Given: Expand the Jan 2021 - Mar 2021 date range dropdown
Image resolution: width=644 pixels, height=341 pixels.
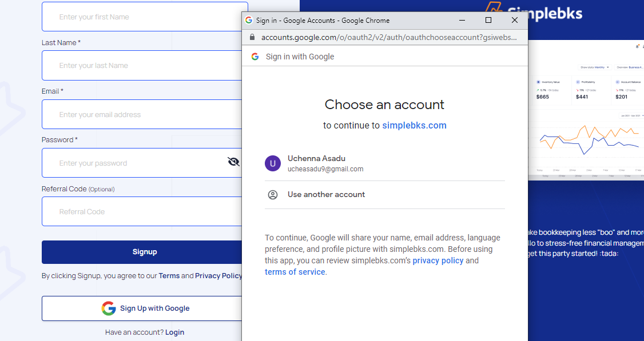Looking at the screenshot, I should tap(630, 116).
